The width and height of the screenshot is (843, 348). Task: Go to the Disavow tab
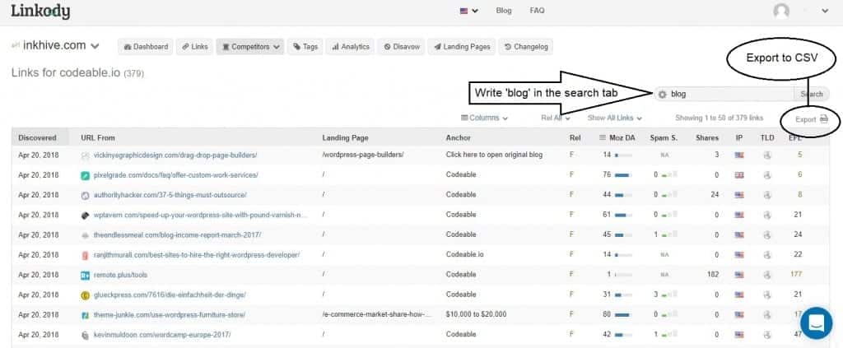402,47
